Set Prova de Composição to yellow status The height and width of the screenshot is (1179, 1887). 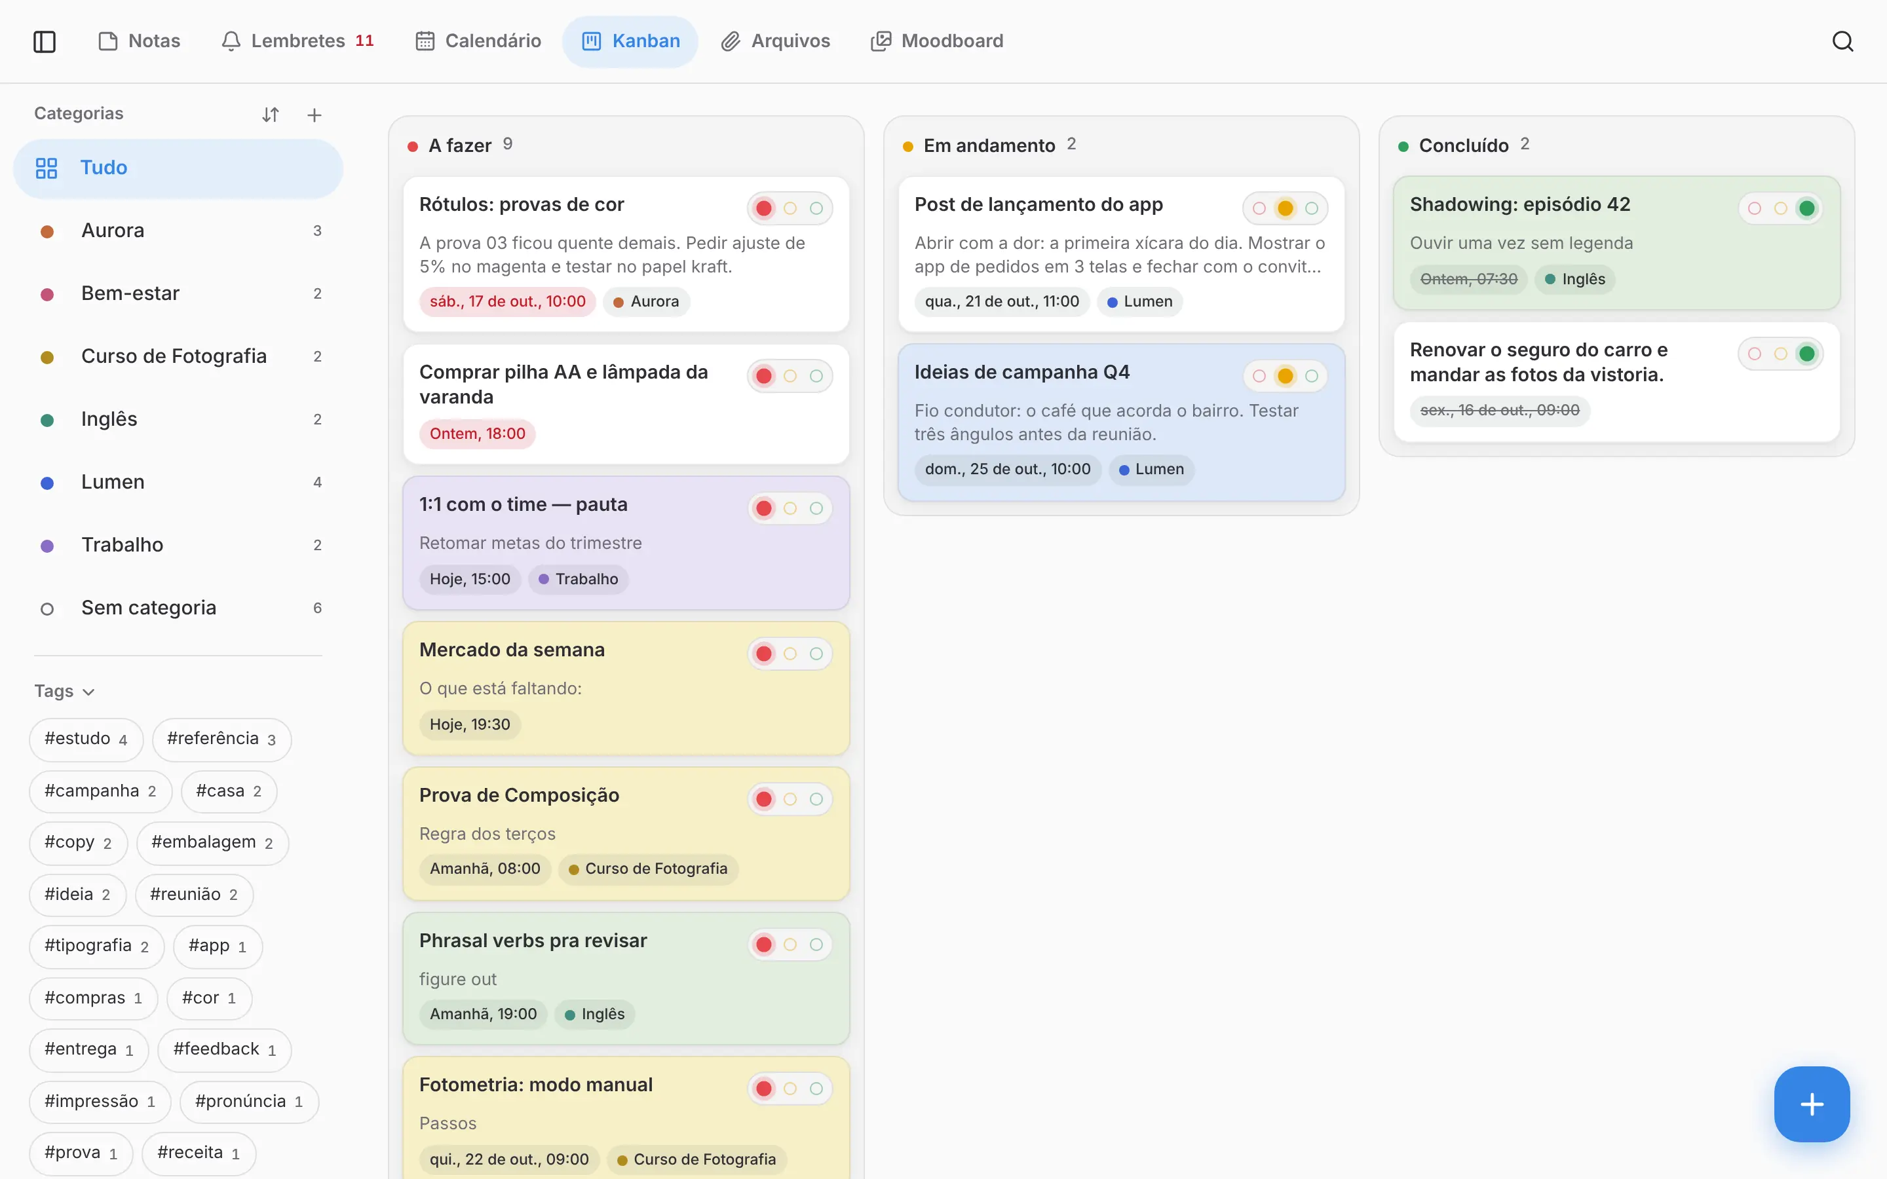click(x=790, y=799)
